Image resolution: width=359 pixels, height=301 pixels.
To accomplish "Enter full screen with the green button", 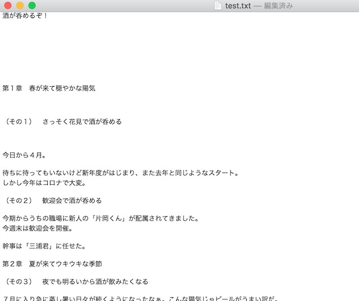I will (32, 6).
